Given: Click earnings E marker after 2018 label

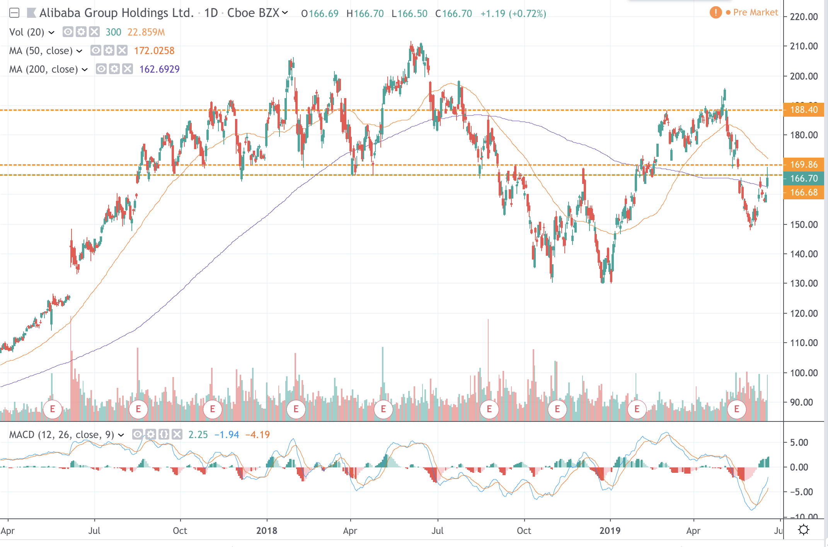Looking at the screenshot, I should coord(296,409).
